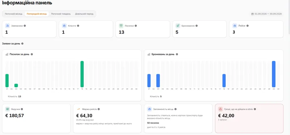Show info icon next to Виручка
This screenshot has height=135, width=290.
(22, 109)
